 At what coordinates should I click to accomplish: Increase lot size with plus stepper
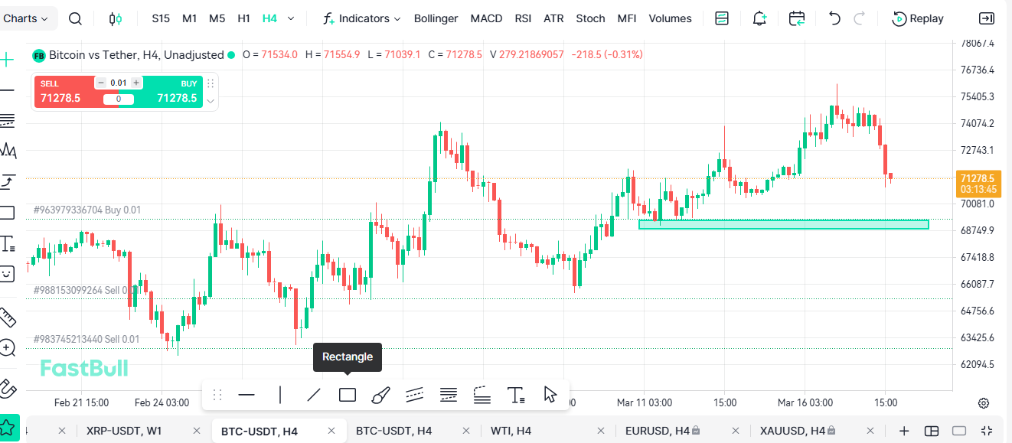tap(136, 83)
